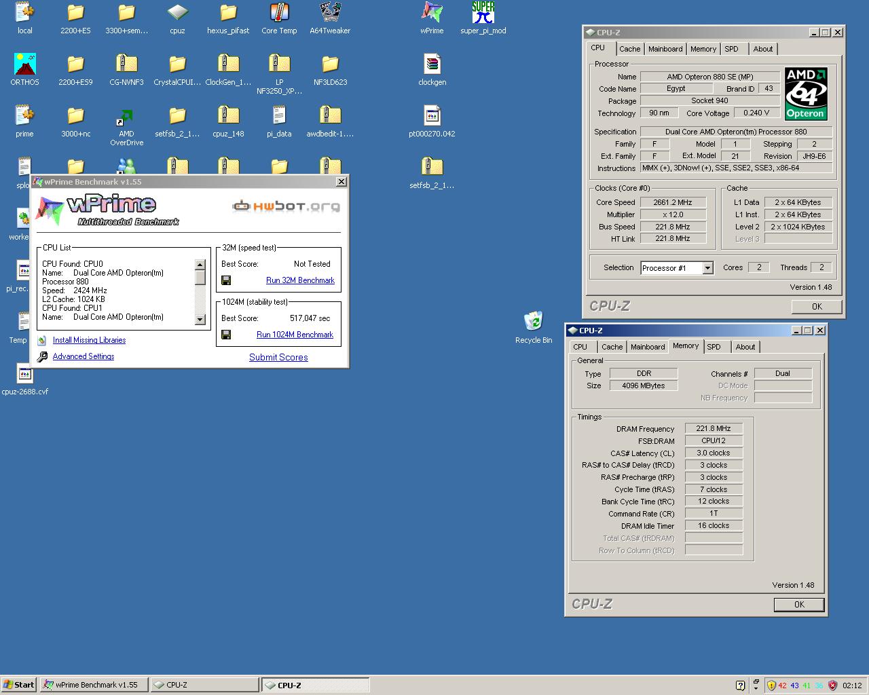Open Cache tab in lower CPU-Z Memory window
The width and height of the screenshot is (869, 695).
612,347
